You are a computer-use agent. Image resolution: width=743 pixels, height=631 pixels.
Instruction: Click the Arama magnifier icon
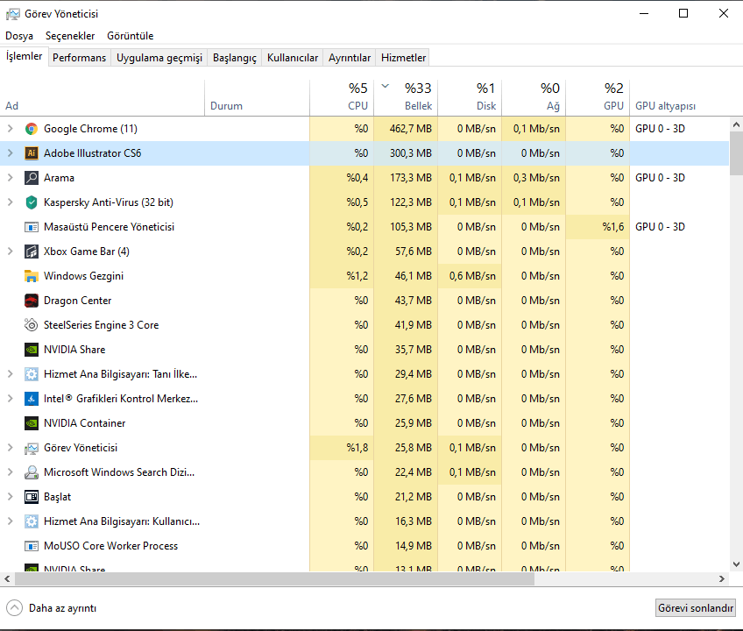32,178
